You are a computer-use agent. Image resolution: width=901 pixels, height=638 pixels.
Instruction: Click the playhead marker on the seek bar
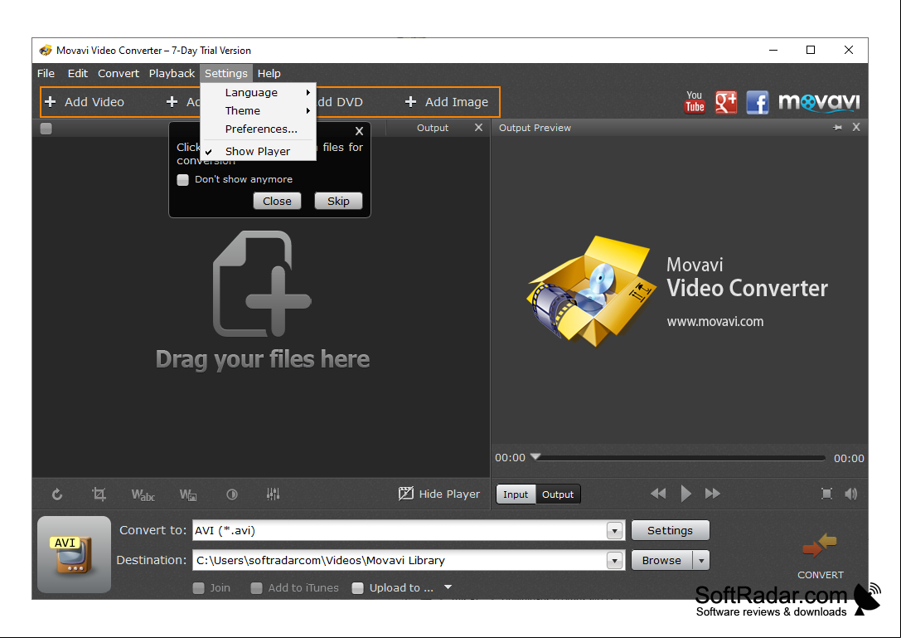535,456
